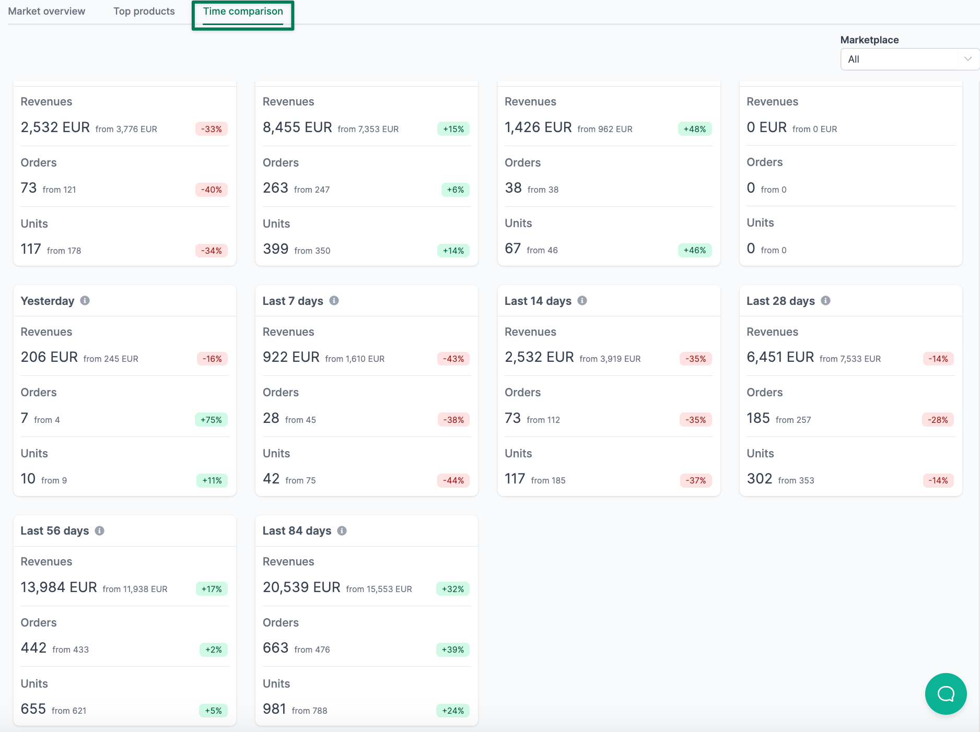980x732 pixels.
Task: Expand Marketplace selector chevron arrow
Action: click(x=967, y=59)
